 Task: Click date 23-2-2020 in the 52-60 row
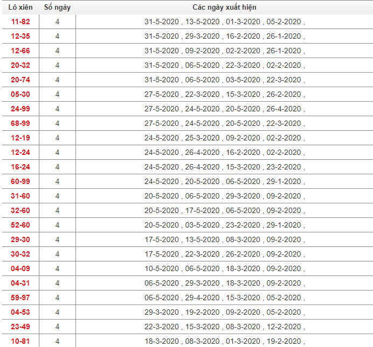[x=243, y=225]
